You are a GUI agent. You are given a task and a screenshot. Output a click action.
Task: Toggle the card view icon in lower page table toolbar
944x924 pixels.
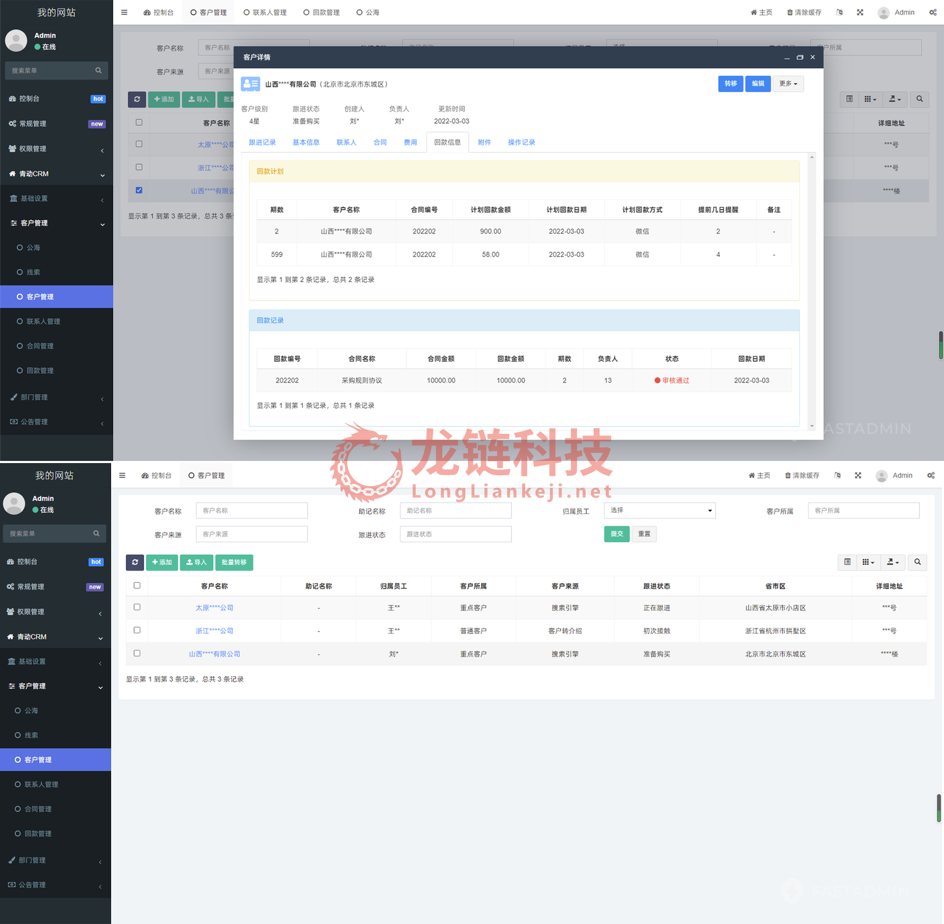click(x=847, y=562)
